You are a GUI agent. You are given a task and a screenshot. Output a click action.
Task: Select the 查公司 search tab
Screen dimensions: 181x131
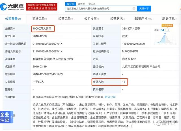70,4
